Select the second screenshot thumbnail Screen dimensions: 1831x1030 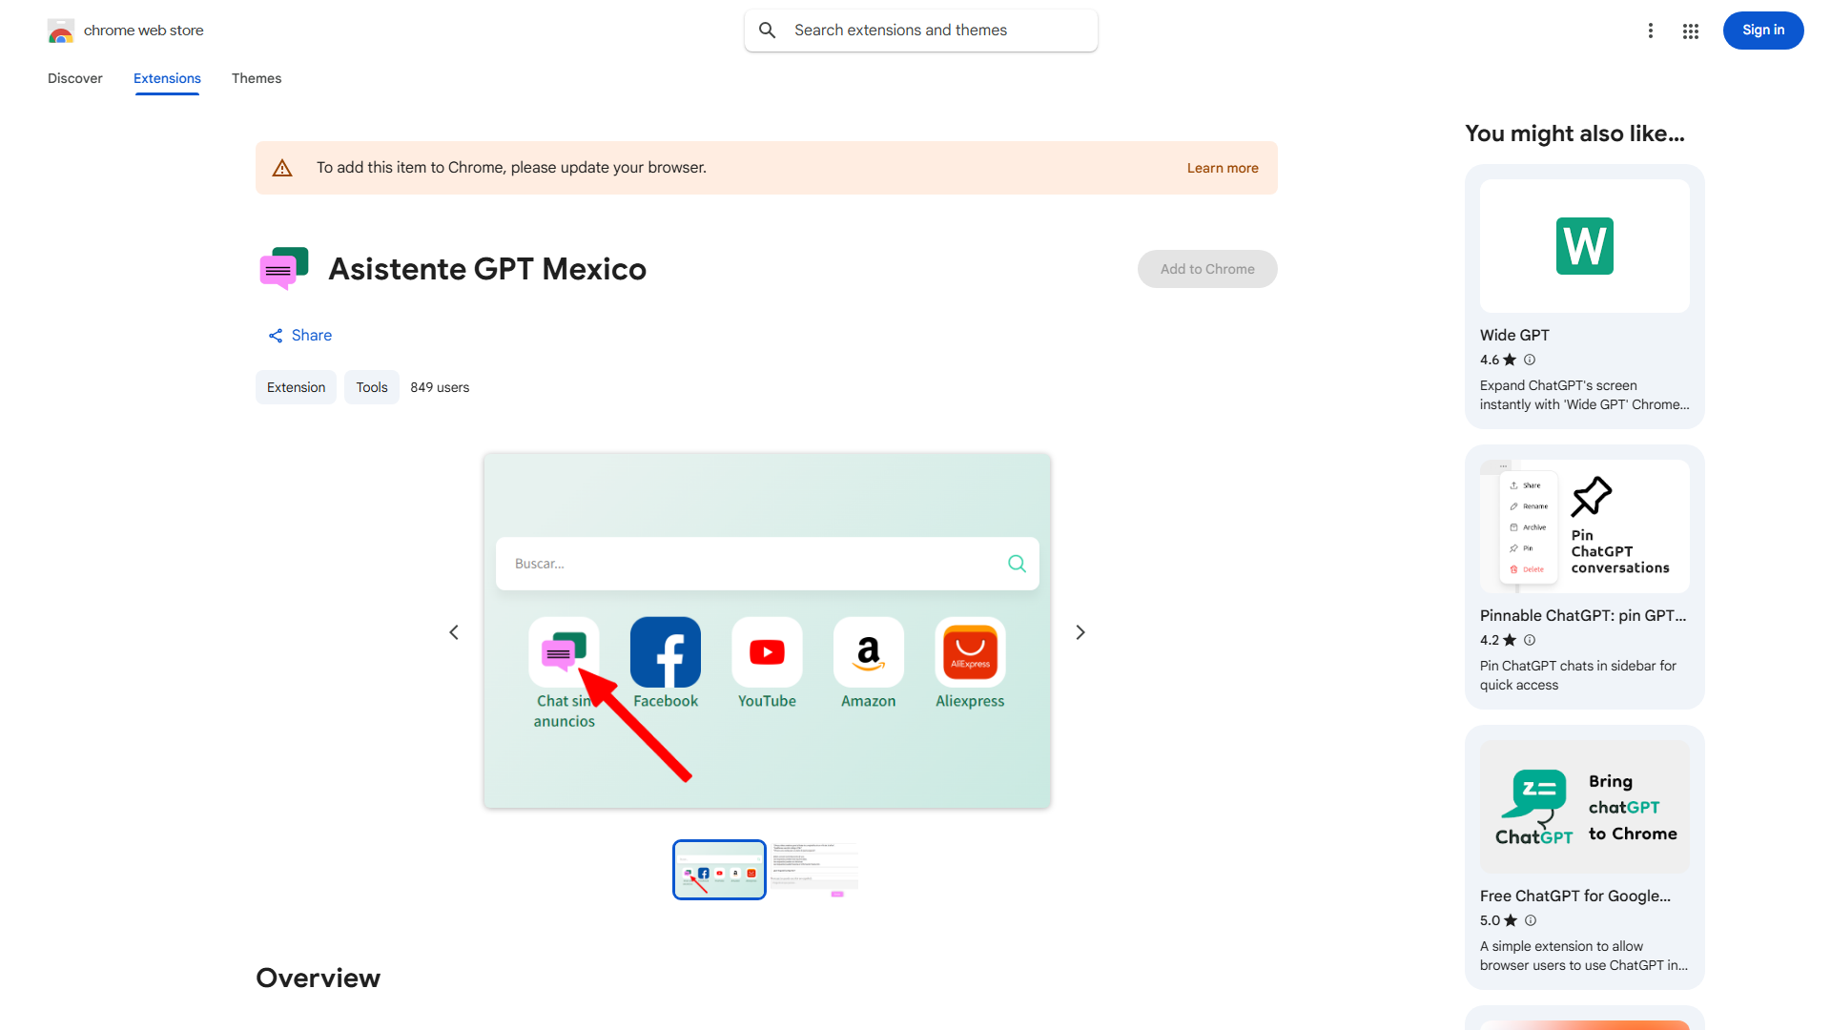pyautogui.click(x=814, y=869)
